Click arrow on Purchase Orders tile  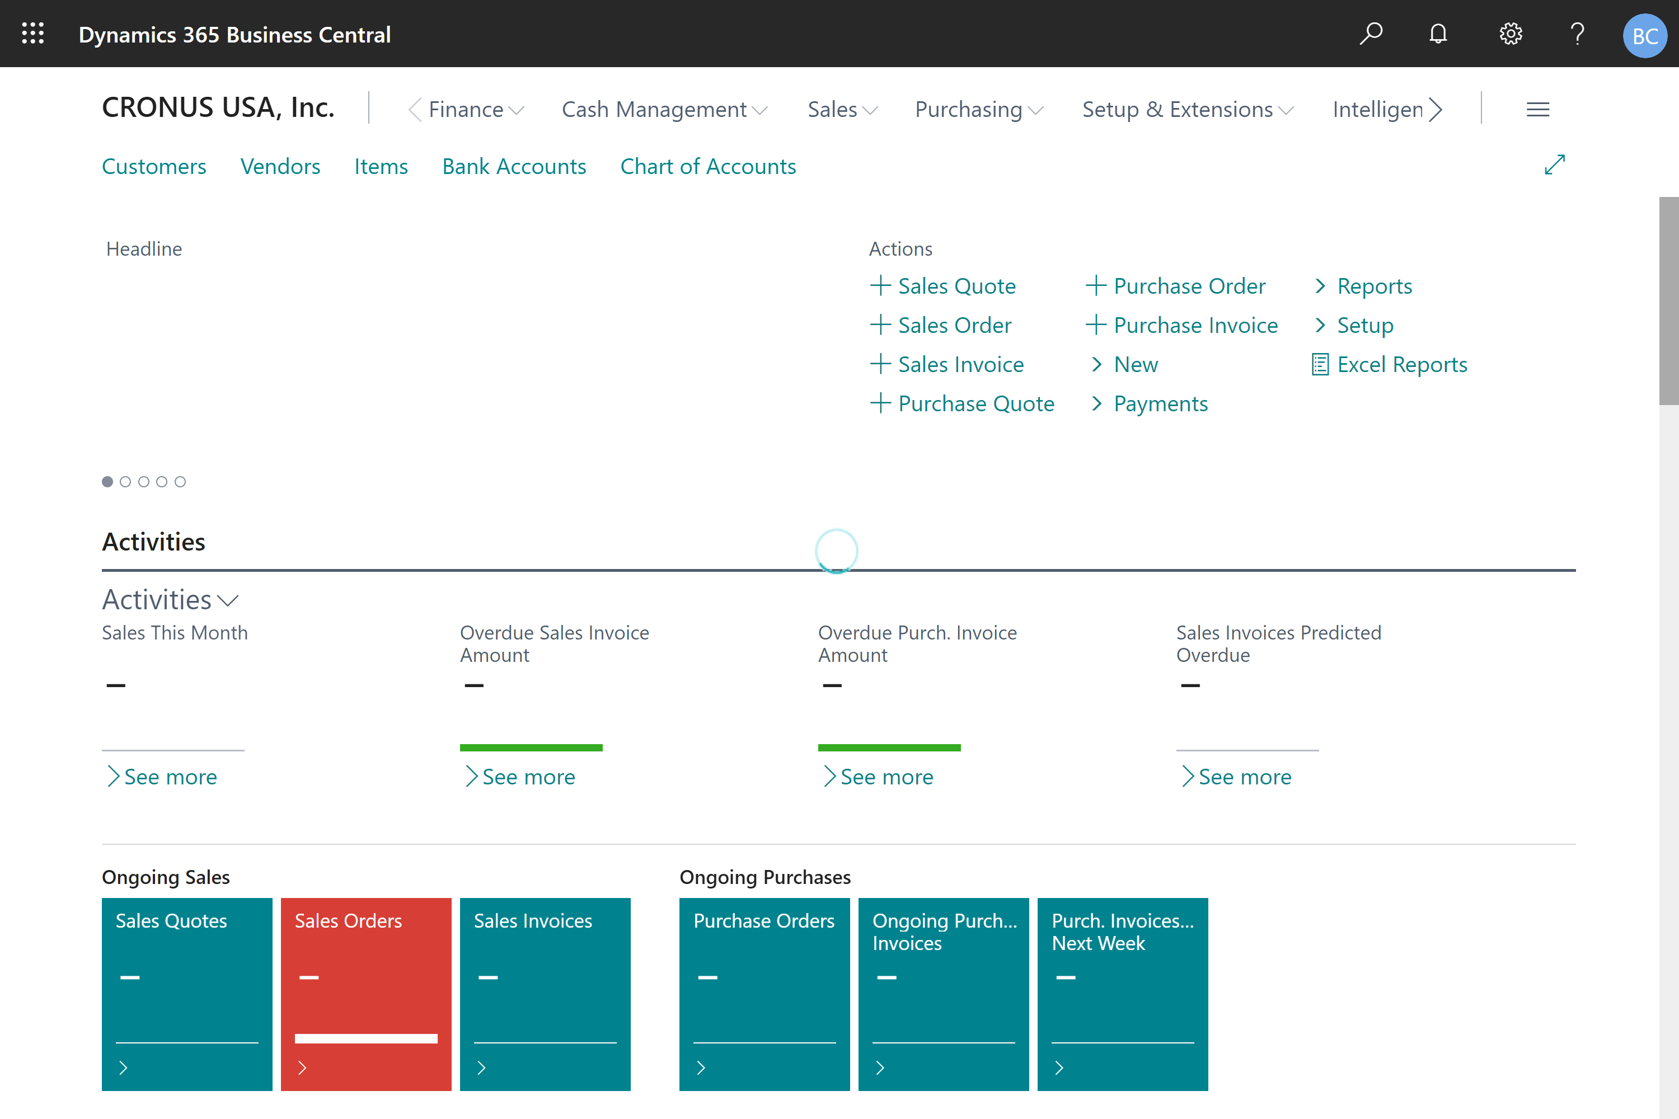tap(701, 1068)
